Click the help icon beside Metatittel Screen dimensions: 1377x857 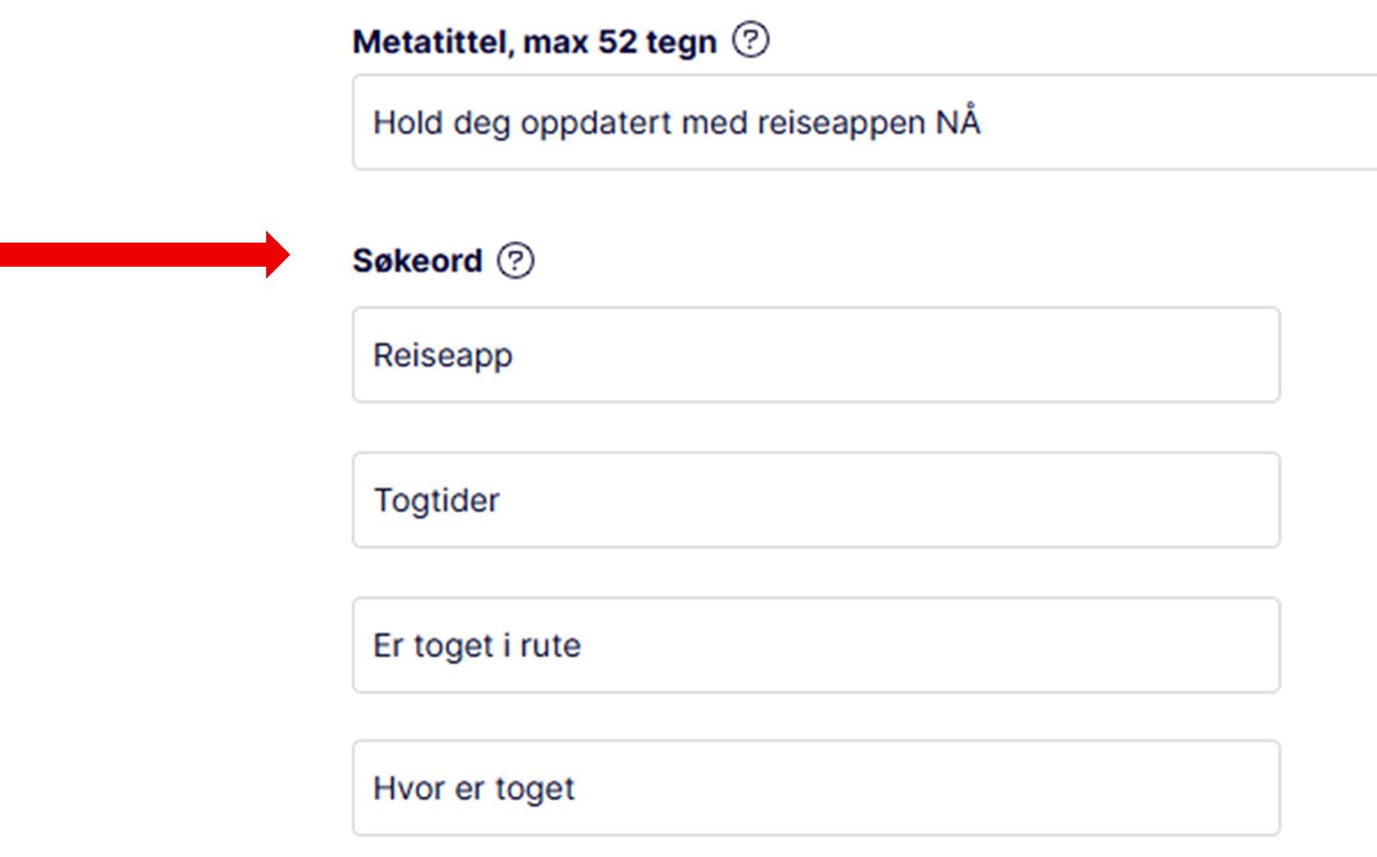pos(750,40)
